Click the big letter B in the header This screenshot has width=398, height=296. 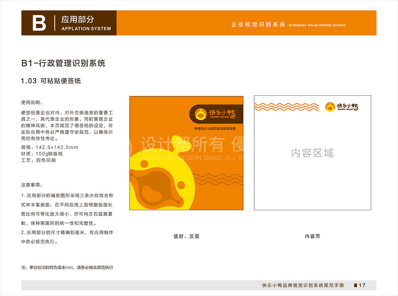[x=39, y=23]
